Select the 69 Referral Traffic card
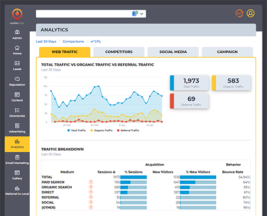Image resolution: width=267 pixels, height=216 pixels. [189, 101]
